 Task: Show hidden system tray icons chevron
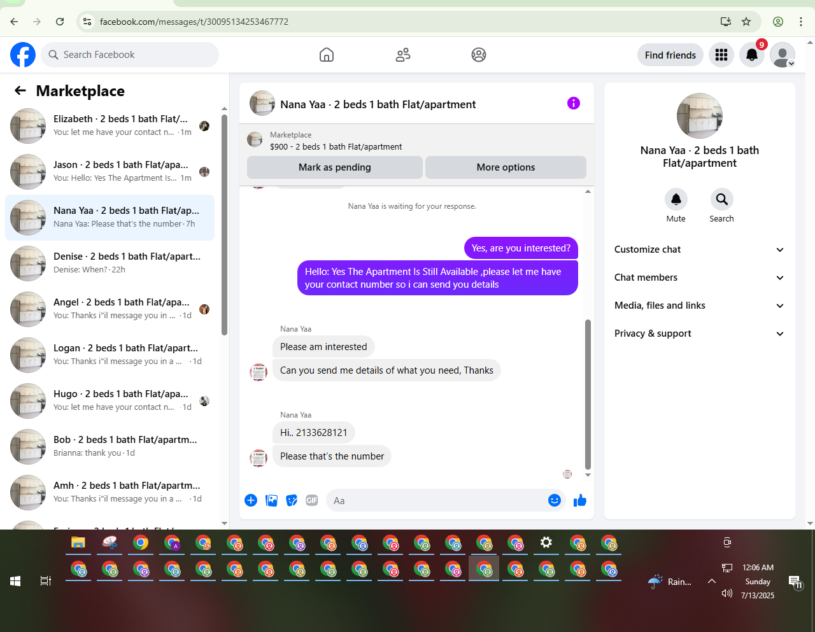712,580
